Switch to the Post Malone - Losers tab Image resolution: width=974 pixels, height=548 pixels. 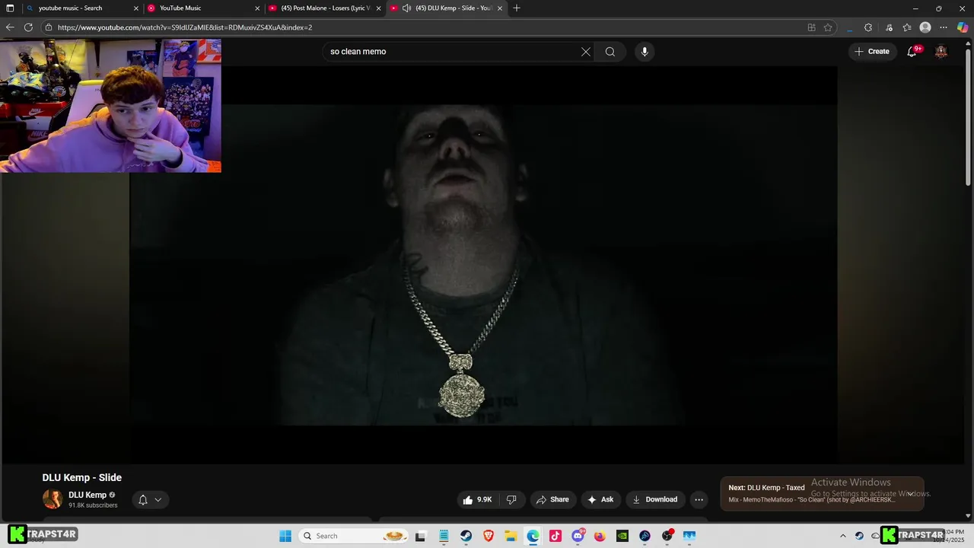coord(326,8)
